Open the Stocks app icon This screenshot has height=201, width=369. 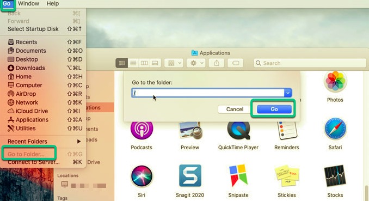[x=335, y=176]
